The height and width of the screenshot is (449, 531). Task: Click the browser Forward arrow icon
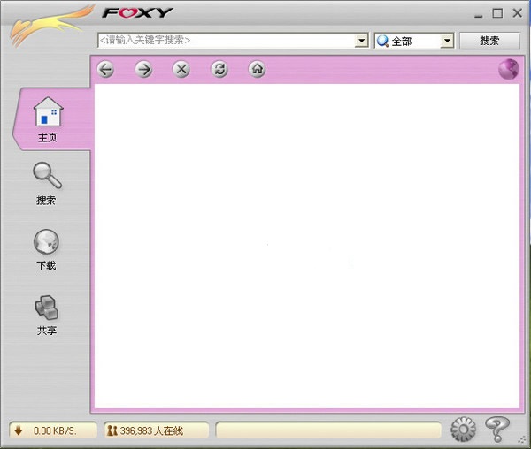point(143,70)
